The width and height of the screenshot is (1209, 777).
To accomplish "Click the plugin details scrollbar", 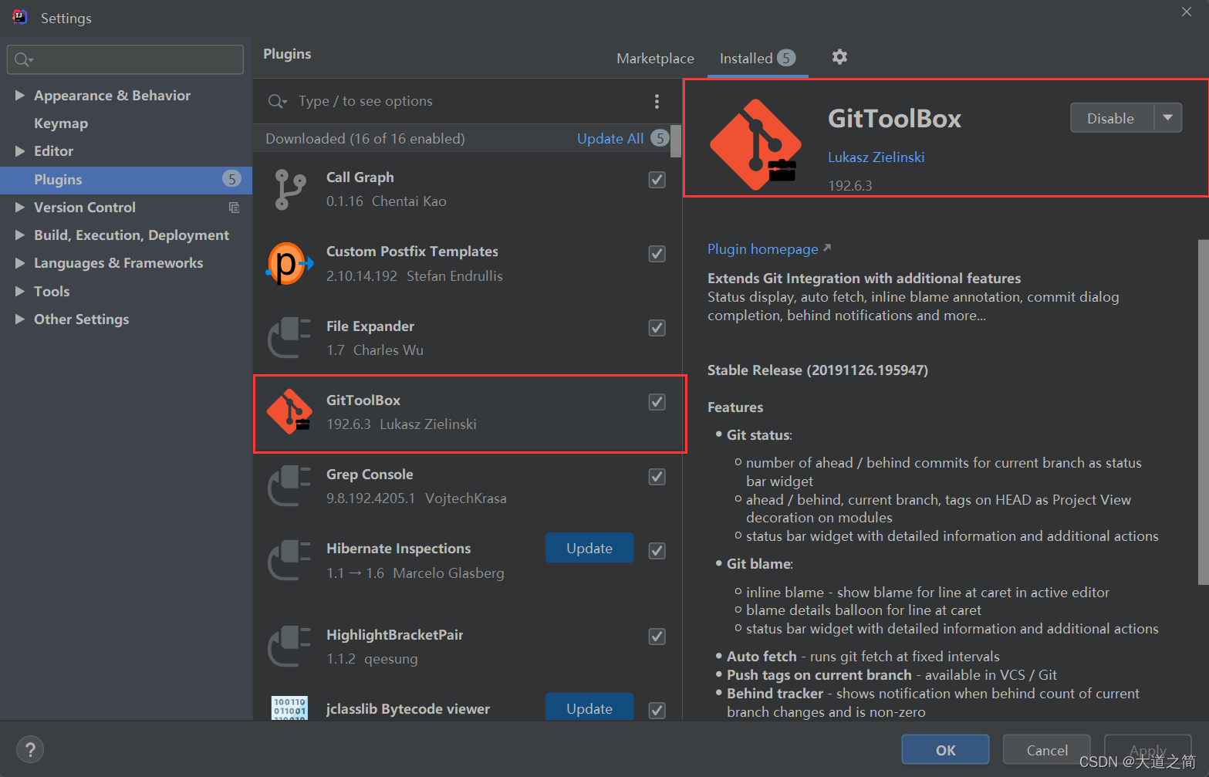I will (x=1203, y=411).
